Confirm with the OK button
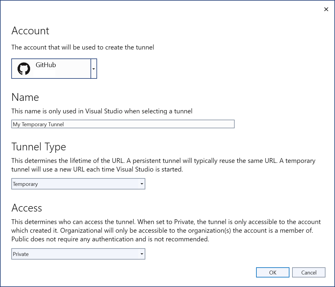Viewport: 335px width, 287px height. (272, 272)
